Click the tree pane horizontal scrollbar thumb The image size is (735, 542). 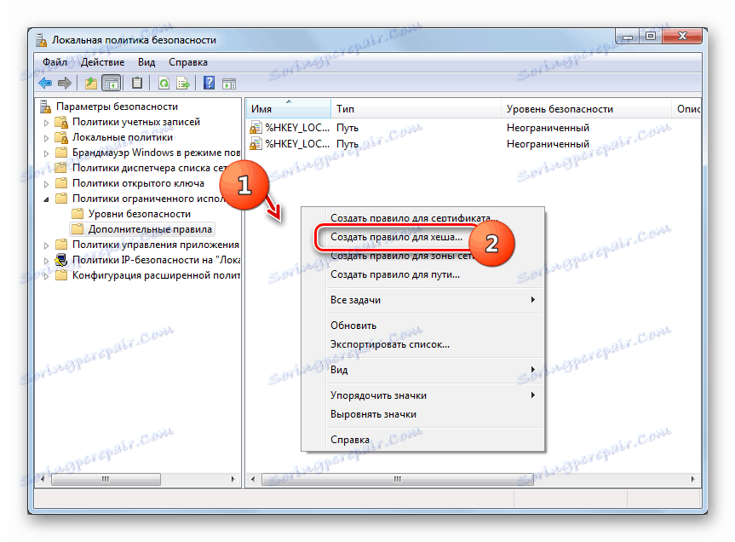coord(106,479)
